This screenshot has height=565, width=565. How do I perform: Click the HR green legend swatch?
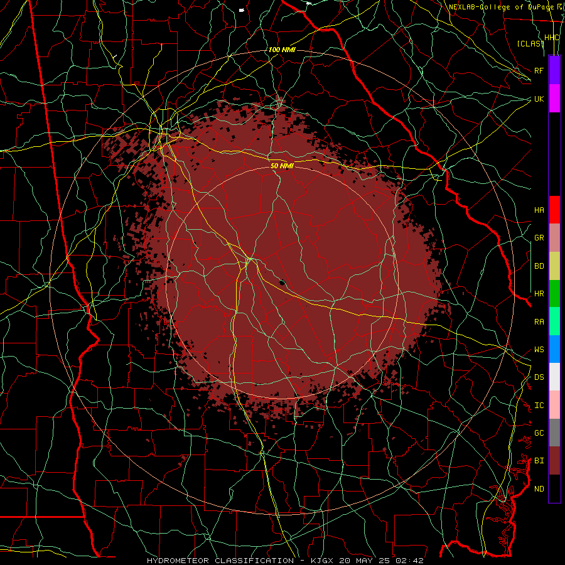coord(554,294)
